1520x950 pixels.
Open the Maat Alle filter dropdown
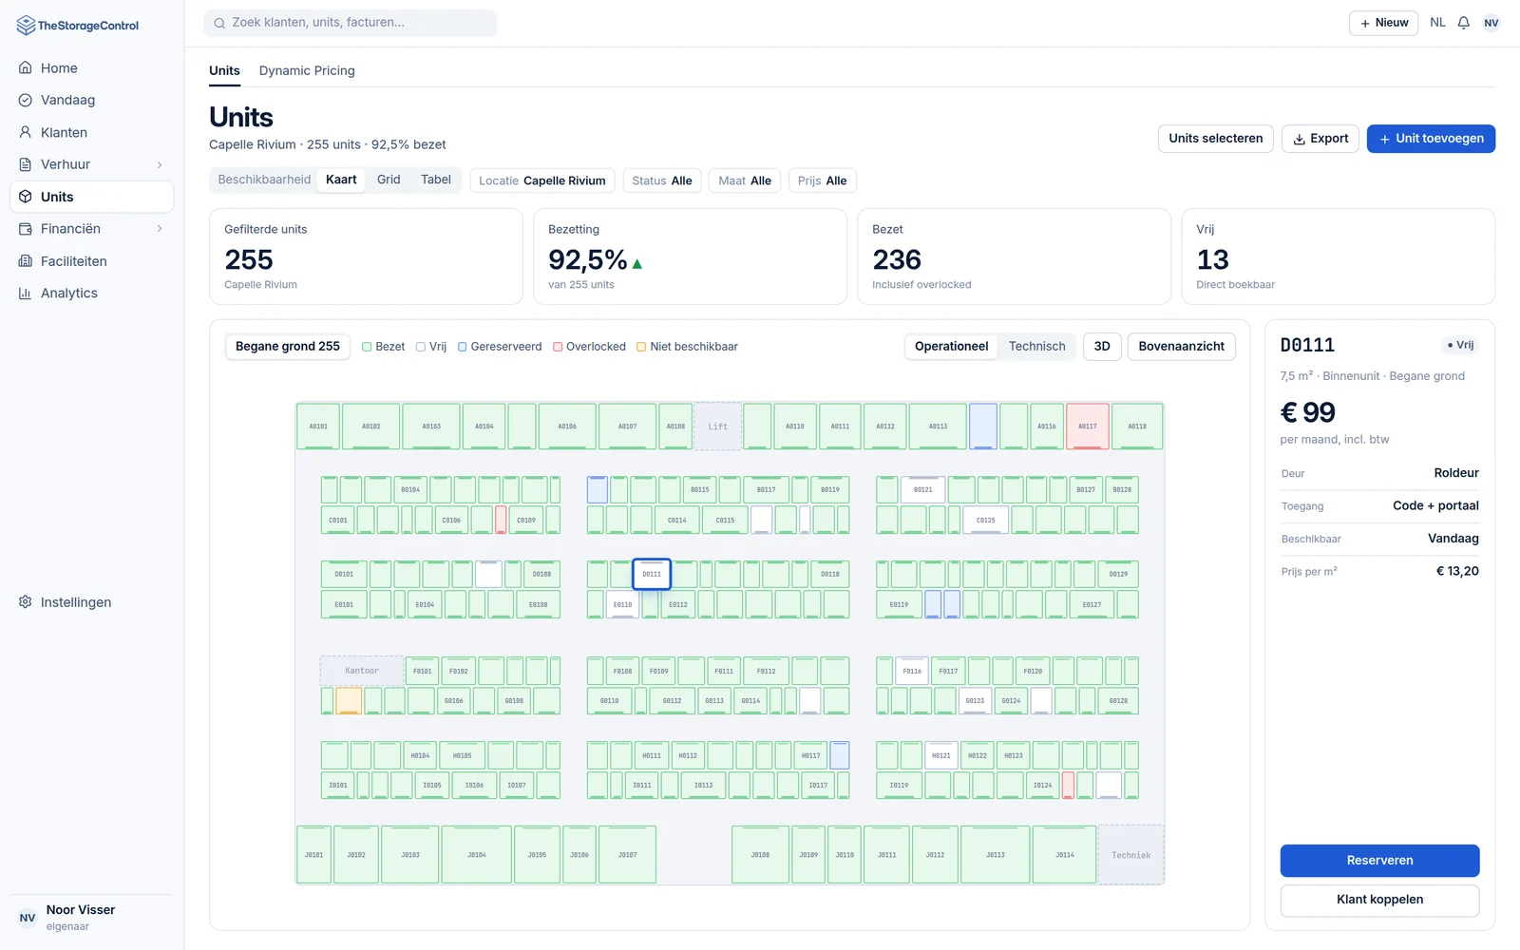coord(745,180)
